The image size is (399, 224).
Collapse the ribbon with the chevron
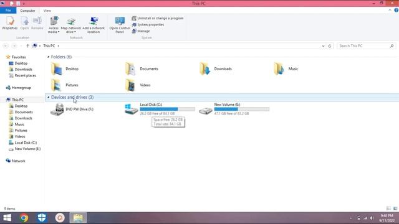[x=390, y=10]
